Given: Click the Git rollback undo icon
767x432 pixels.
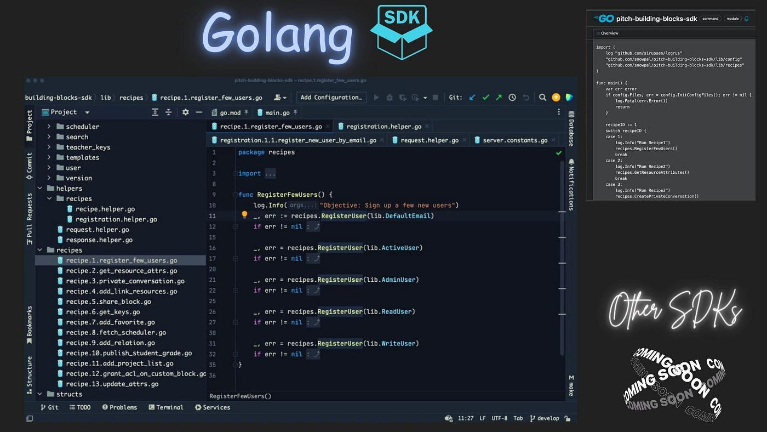Looking at the screenshot, I should pyautogui.click(x=526, y=98).
